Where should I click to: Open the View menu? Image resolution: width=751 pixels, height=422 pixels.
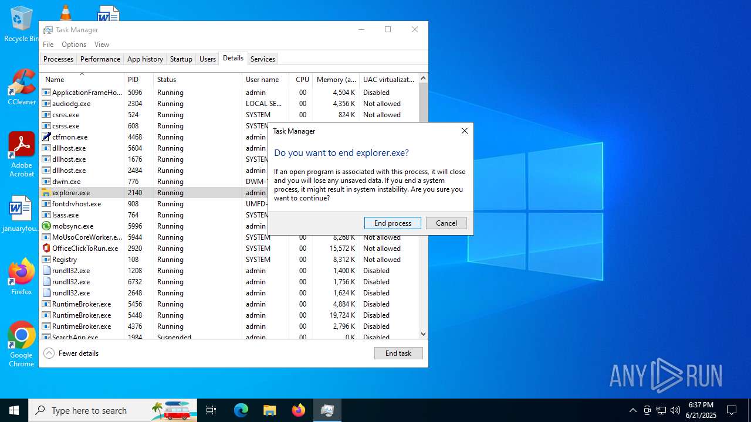tap(102, 45)
